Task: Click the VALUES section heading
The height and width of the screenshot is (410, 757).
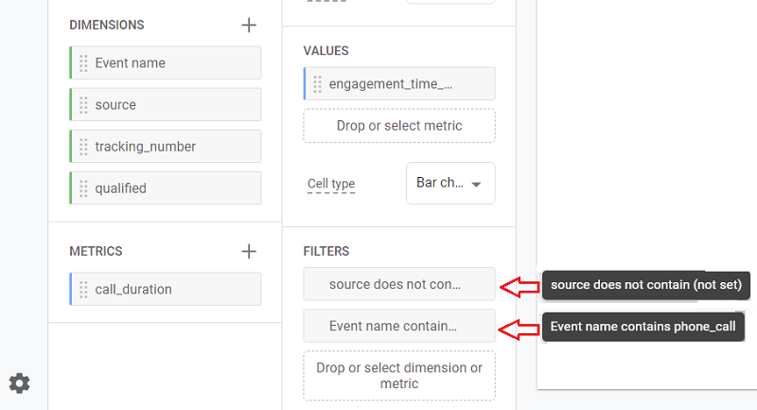Action: pos(326,50)
